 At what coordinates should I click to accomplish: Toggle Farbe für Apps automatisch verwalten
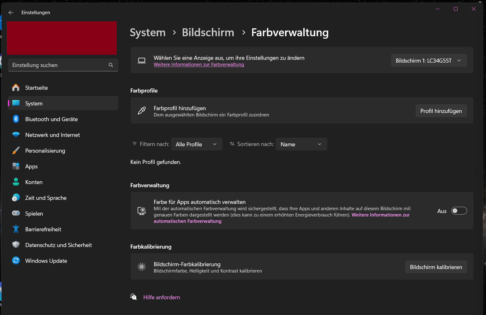459,211
